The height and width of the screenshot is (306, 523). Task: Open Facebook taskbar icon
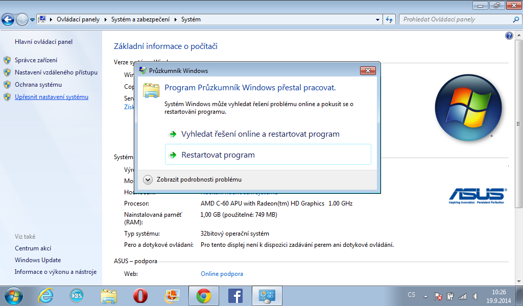pos(235,296)
